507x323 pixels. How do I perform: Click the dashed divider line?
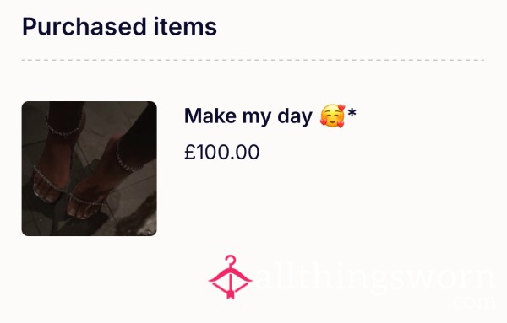[253, 60]
